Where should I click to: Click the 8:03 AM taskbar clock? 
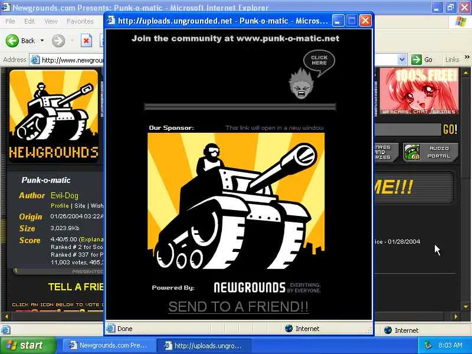450,345
